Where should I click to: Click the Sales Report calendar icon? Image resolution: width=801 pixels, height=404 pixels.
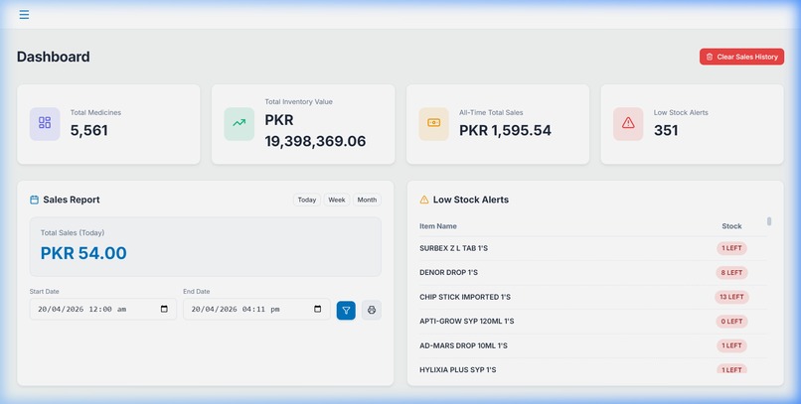point(34,200)
